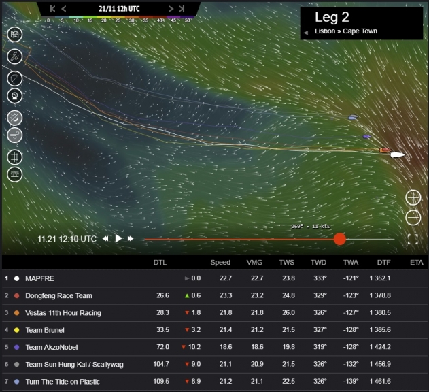Select Team Sun Hung Kai / Scallywag row
Screen dimensions: 429x392
[215, 364]
